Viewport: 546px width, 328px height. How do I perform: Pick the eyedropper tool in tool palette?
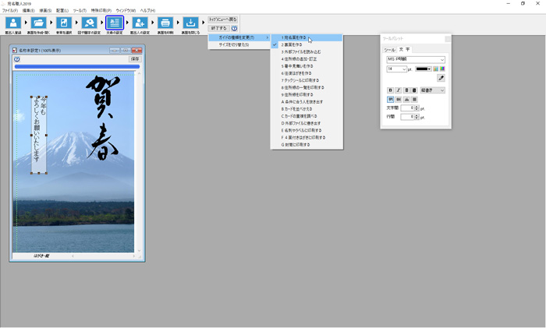441,79
